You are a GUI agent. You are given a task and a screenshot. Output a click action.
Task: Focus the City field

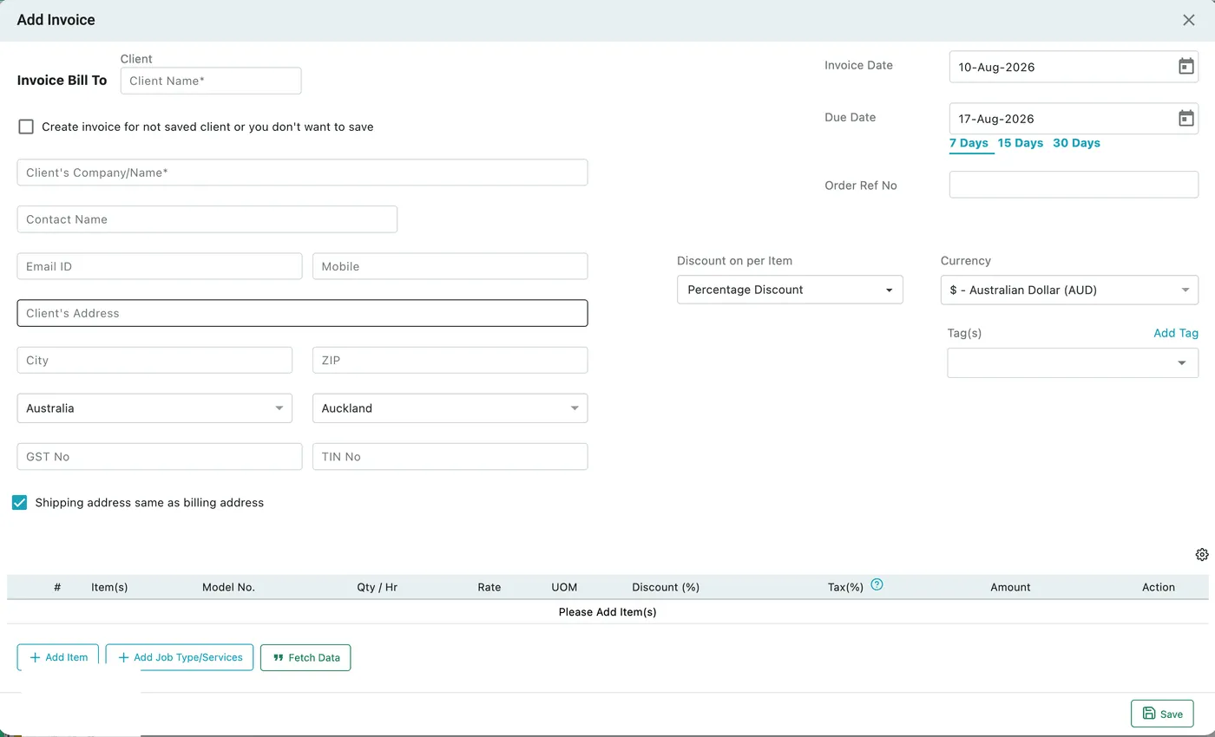pos(154,360)
